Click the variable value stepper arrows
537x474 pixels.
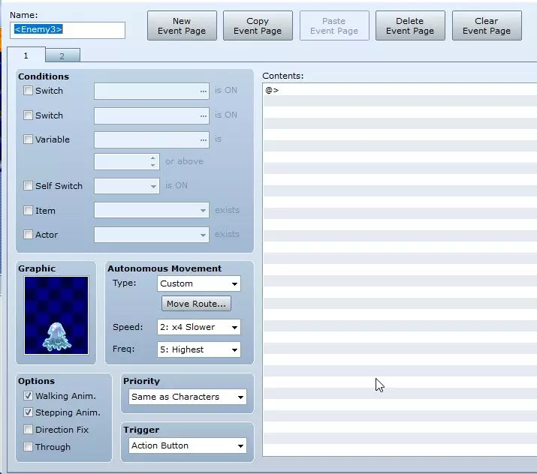[152, 161]
